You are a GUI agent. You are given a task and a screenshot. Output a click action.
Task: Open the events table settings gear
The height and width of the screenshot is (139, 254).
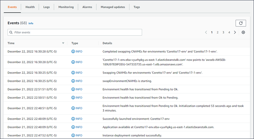[243, 32]
